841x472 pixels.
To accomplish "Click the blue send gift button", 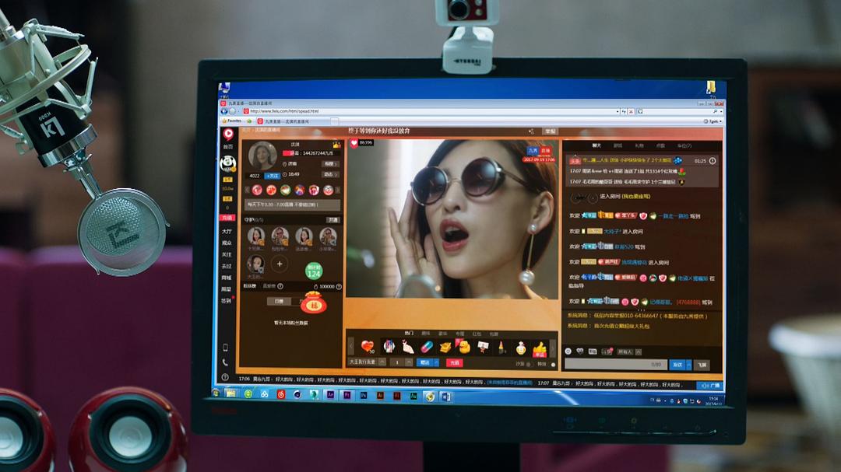I will 425,362.
